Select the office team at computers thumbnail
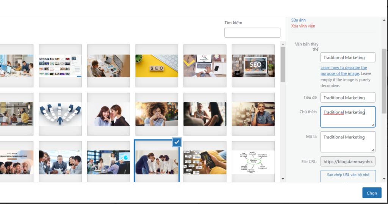This screenshot has width=388, height=204. (x=17, y=66)
